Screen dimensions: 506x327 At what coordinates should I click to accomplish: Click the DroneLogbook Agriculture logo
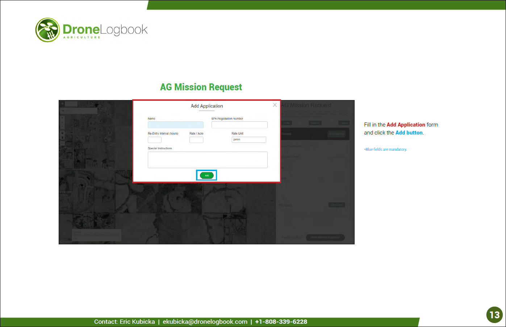tap(92, 30)
